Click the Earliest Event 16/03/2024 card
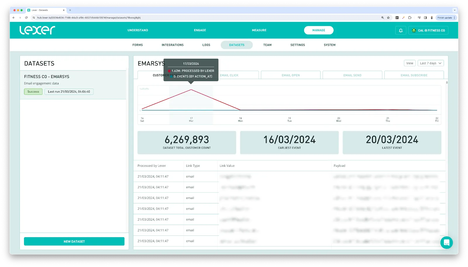This screenshot has width=468, height=267. click(x=289, y=142)
